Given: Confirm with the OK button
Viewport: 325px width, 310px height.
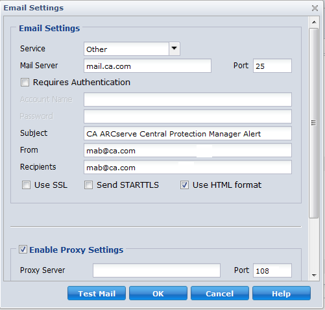Looking at the screenshot, I should [158, 293].
